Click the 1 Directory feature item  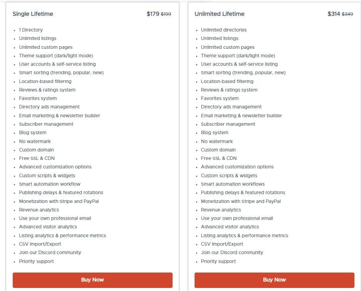(31, 30)
